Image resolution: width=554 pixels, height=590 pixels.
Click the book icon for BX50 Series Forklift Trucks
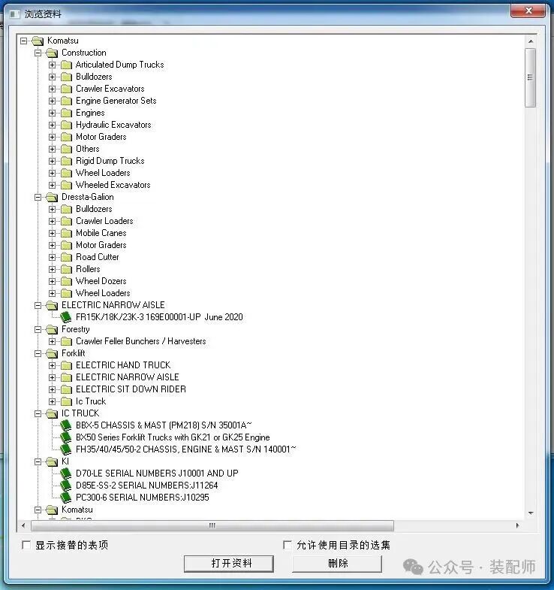[x=66, y=437]
